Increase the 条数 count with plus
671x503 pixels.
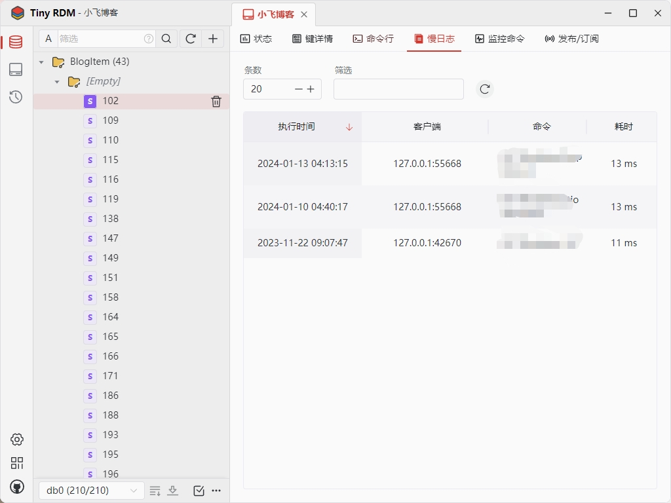tap(311, 89)
